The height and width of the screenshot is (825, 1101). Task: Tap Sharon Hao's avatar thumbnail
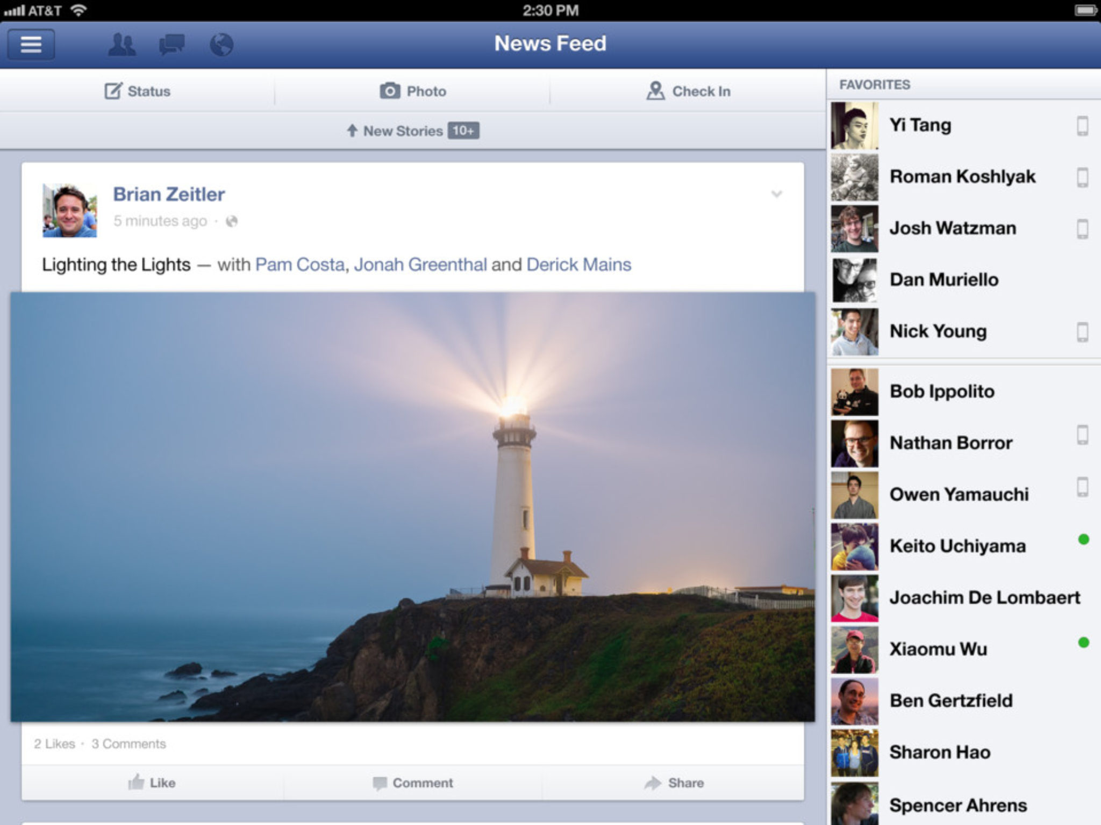click(855, 753)
